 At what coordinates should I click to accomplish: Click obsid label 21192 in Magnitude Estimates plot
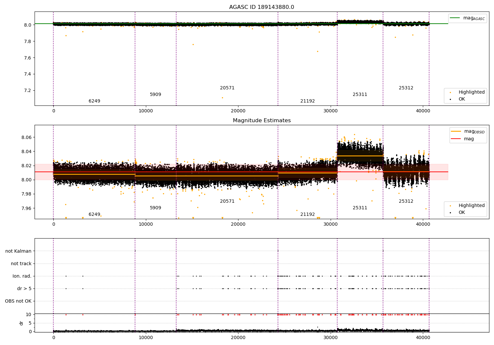click(308, 214)
